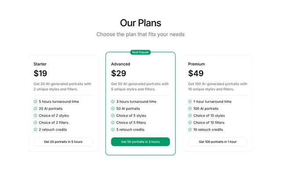
Task: Click check icon beside 100 AI portraits
Action: [x=190, y=108]
